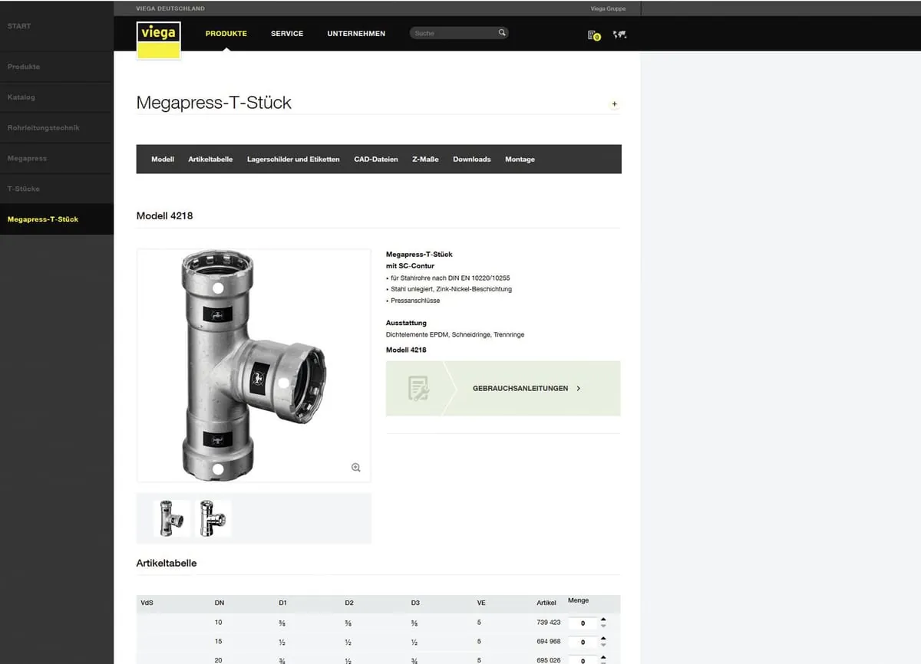This screenshot has height=664, width=921.
Task: Increase quantity for article 739 423
Action: 603,619
